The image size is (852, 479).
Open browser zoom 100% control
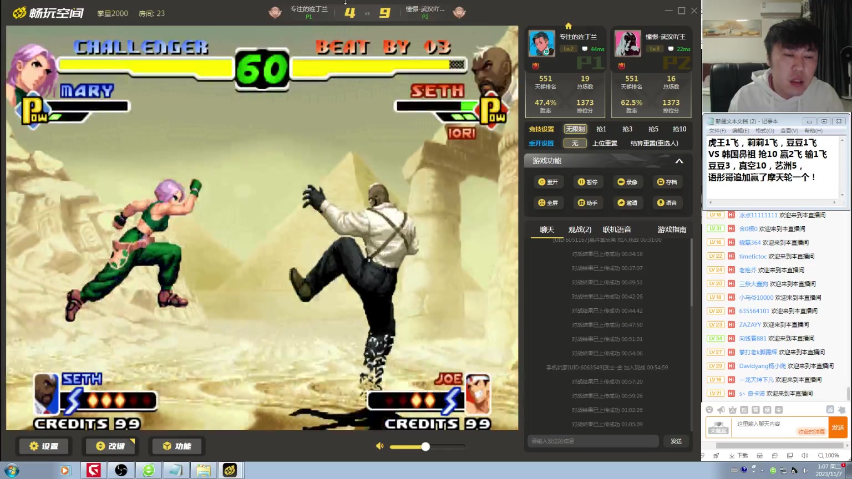828,456
